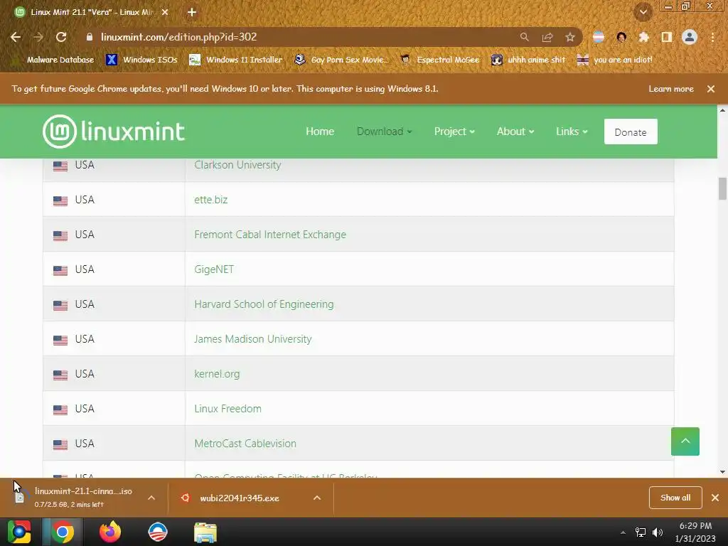Dismiss the Chrome update notification banner

click(x=711, y=89)
